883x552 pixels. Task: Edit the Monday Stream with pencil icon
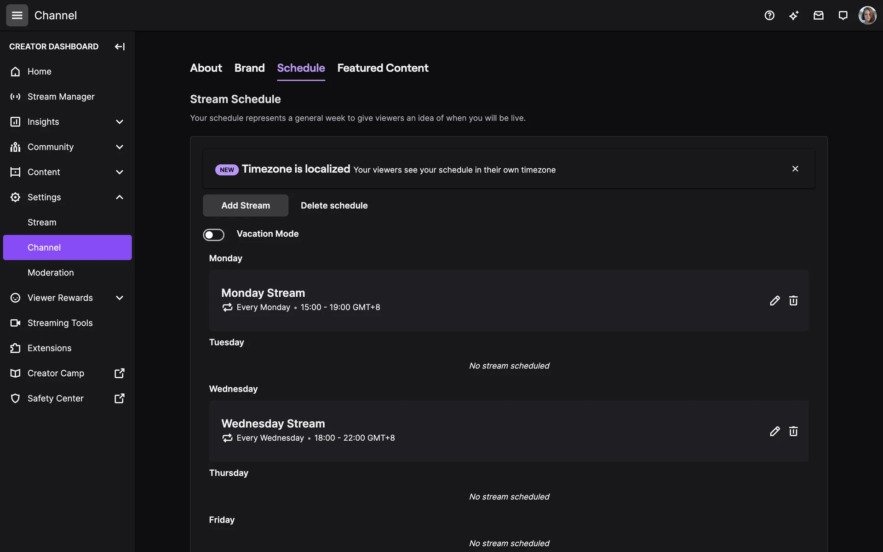(x=774, y=301)
